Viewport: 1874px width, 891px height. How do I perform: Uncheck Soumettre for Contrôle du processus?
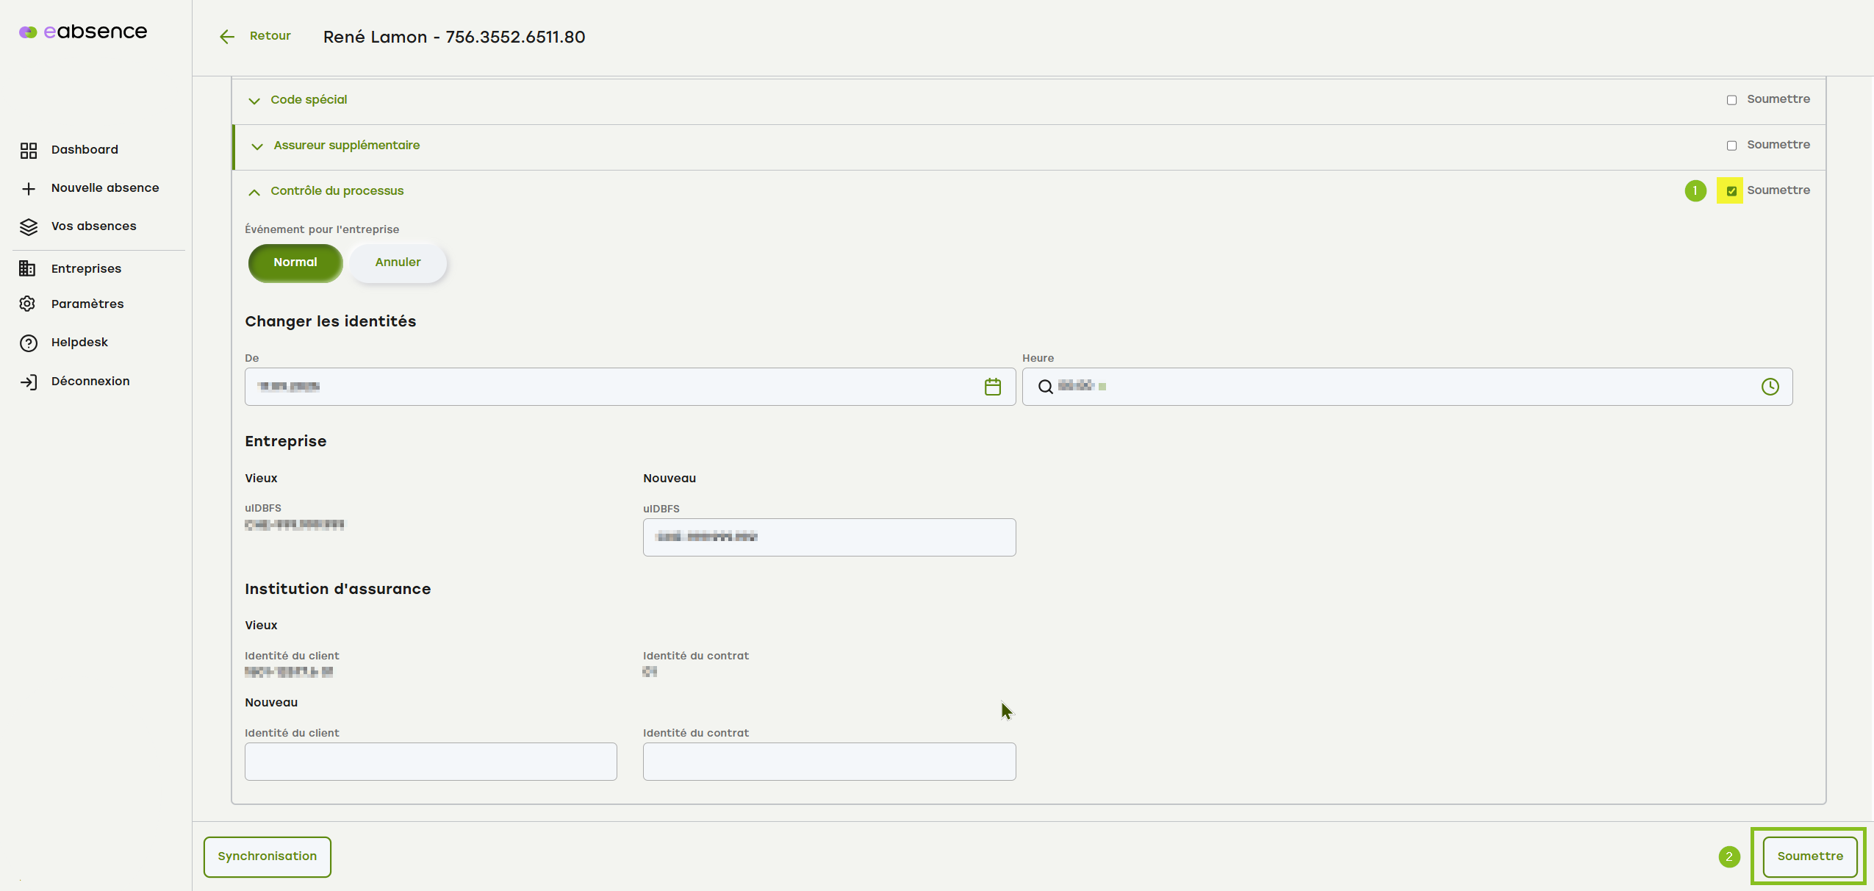(1731, 191)
